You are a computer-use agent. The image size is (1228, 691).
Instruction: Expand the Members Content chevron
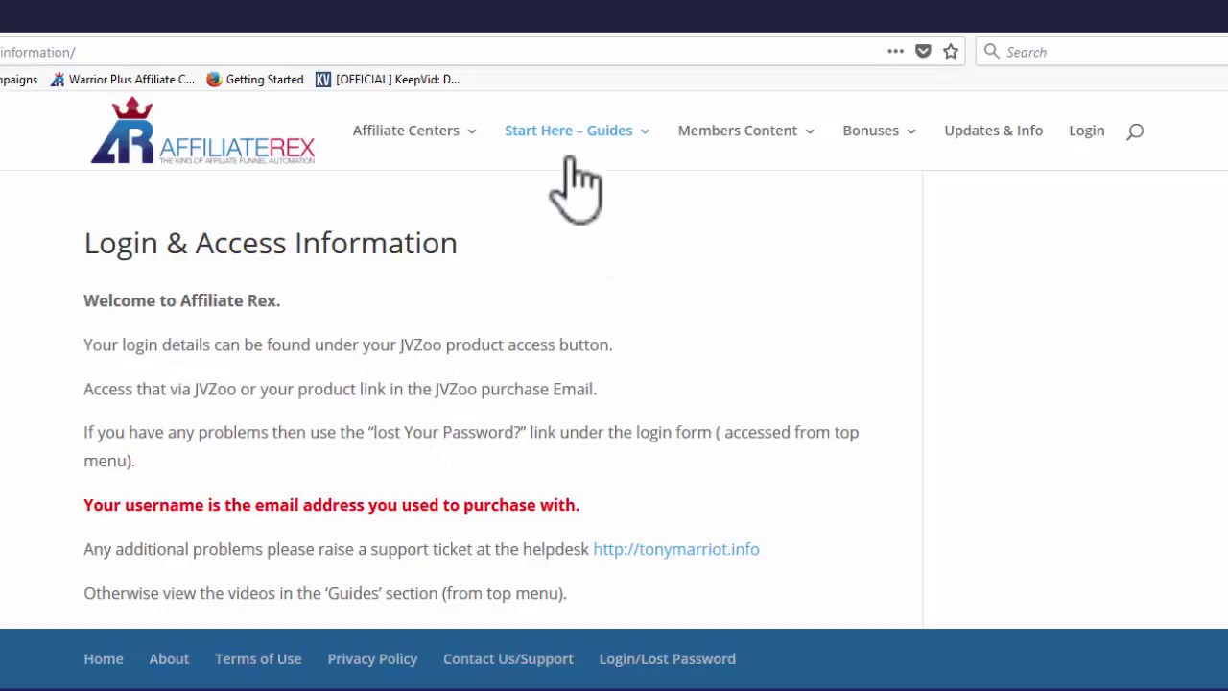tap(810, 131)
